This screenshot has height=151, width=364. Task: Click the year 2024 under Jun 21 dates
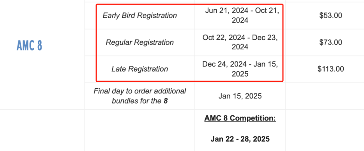tap(240, 20)
